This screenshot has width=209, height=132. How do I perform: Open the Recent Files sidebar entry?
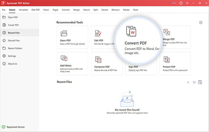click(20, 33)
